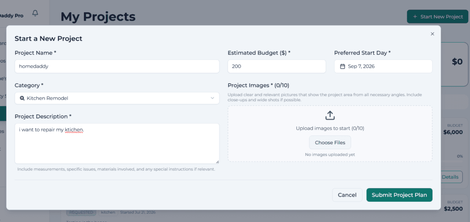
Task: Click magnifier icon in Category field
Action: 22,98
